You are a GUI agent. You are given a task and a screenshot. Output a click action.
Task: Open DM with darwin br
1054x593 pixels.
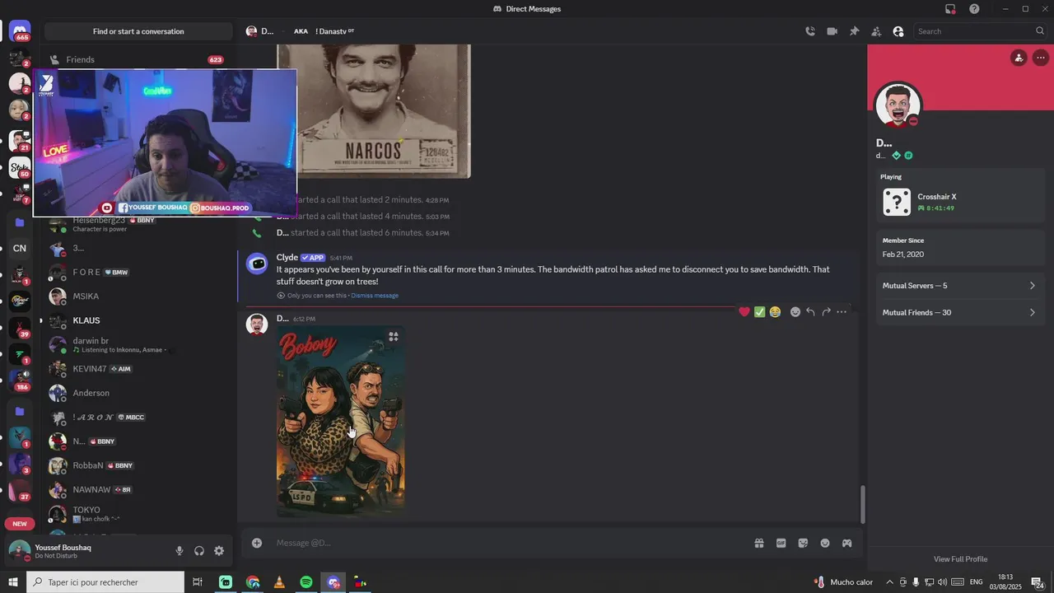click(x=137, y=345)
